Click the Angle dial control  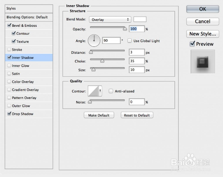tap(94, 41)
